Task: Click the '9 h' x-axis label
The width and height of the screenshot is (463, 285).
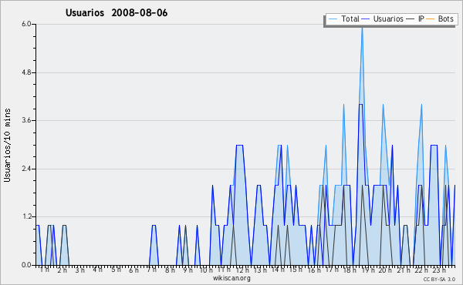Action: [188, 270]
